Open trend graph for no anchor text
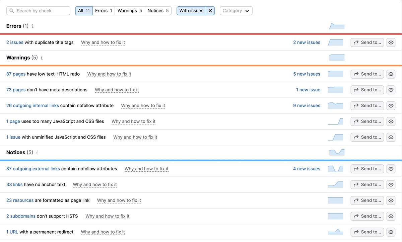 pyautogui.click(x=335, y=184)
